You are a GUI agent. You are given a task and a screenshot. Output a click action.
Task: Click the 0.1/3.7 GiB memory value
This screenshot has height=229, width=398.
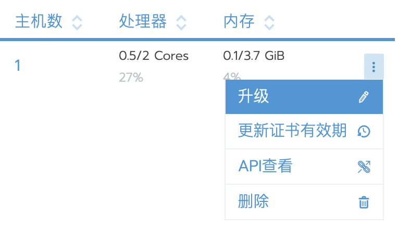click(254, 56)
